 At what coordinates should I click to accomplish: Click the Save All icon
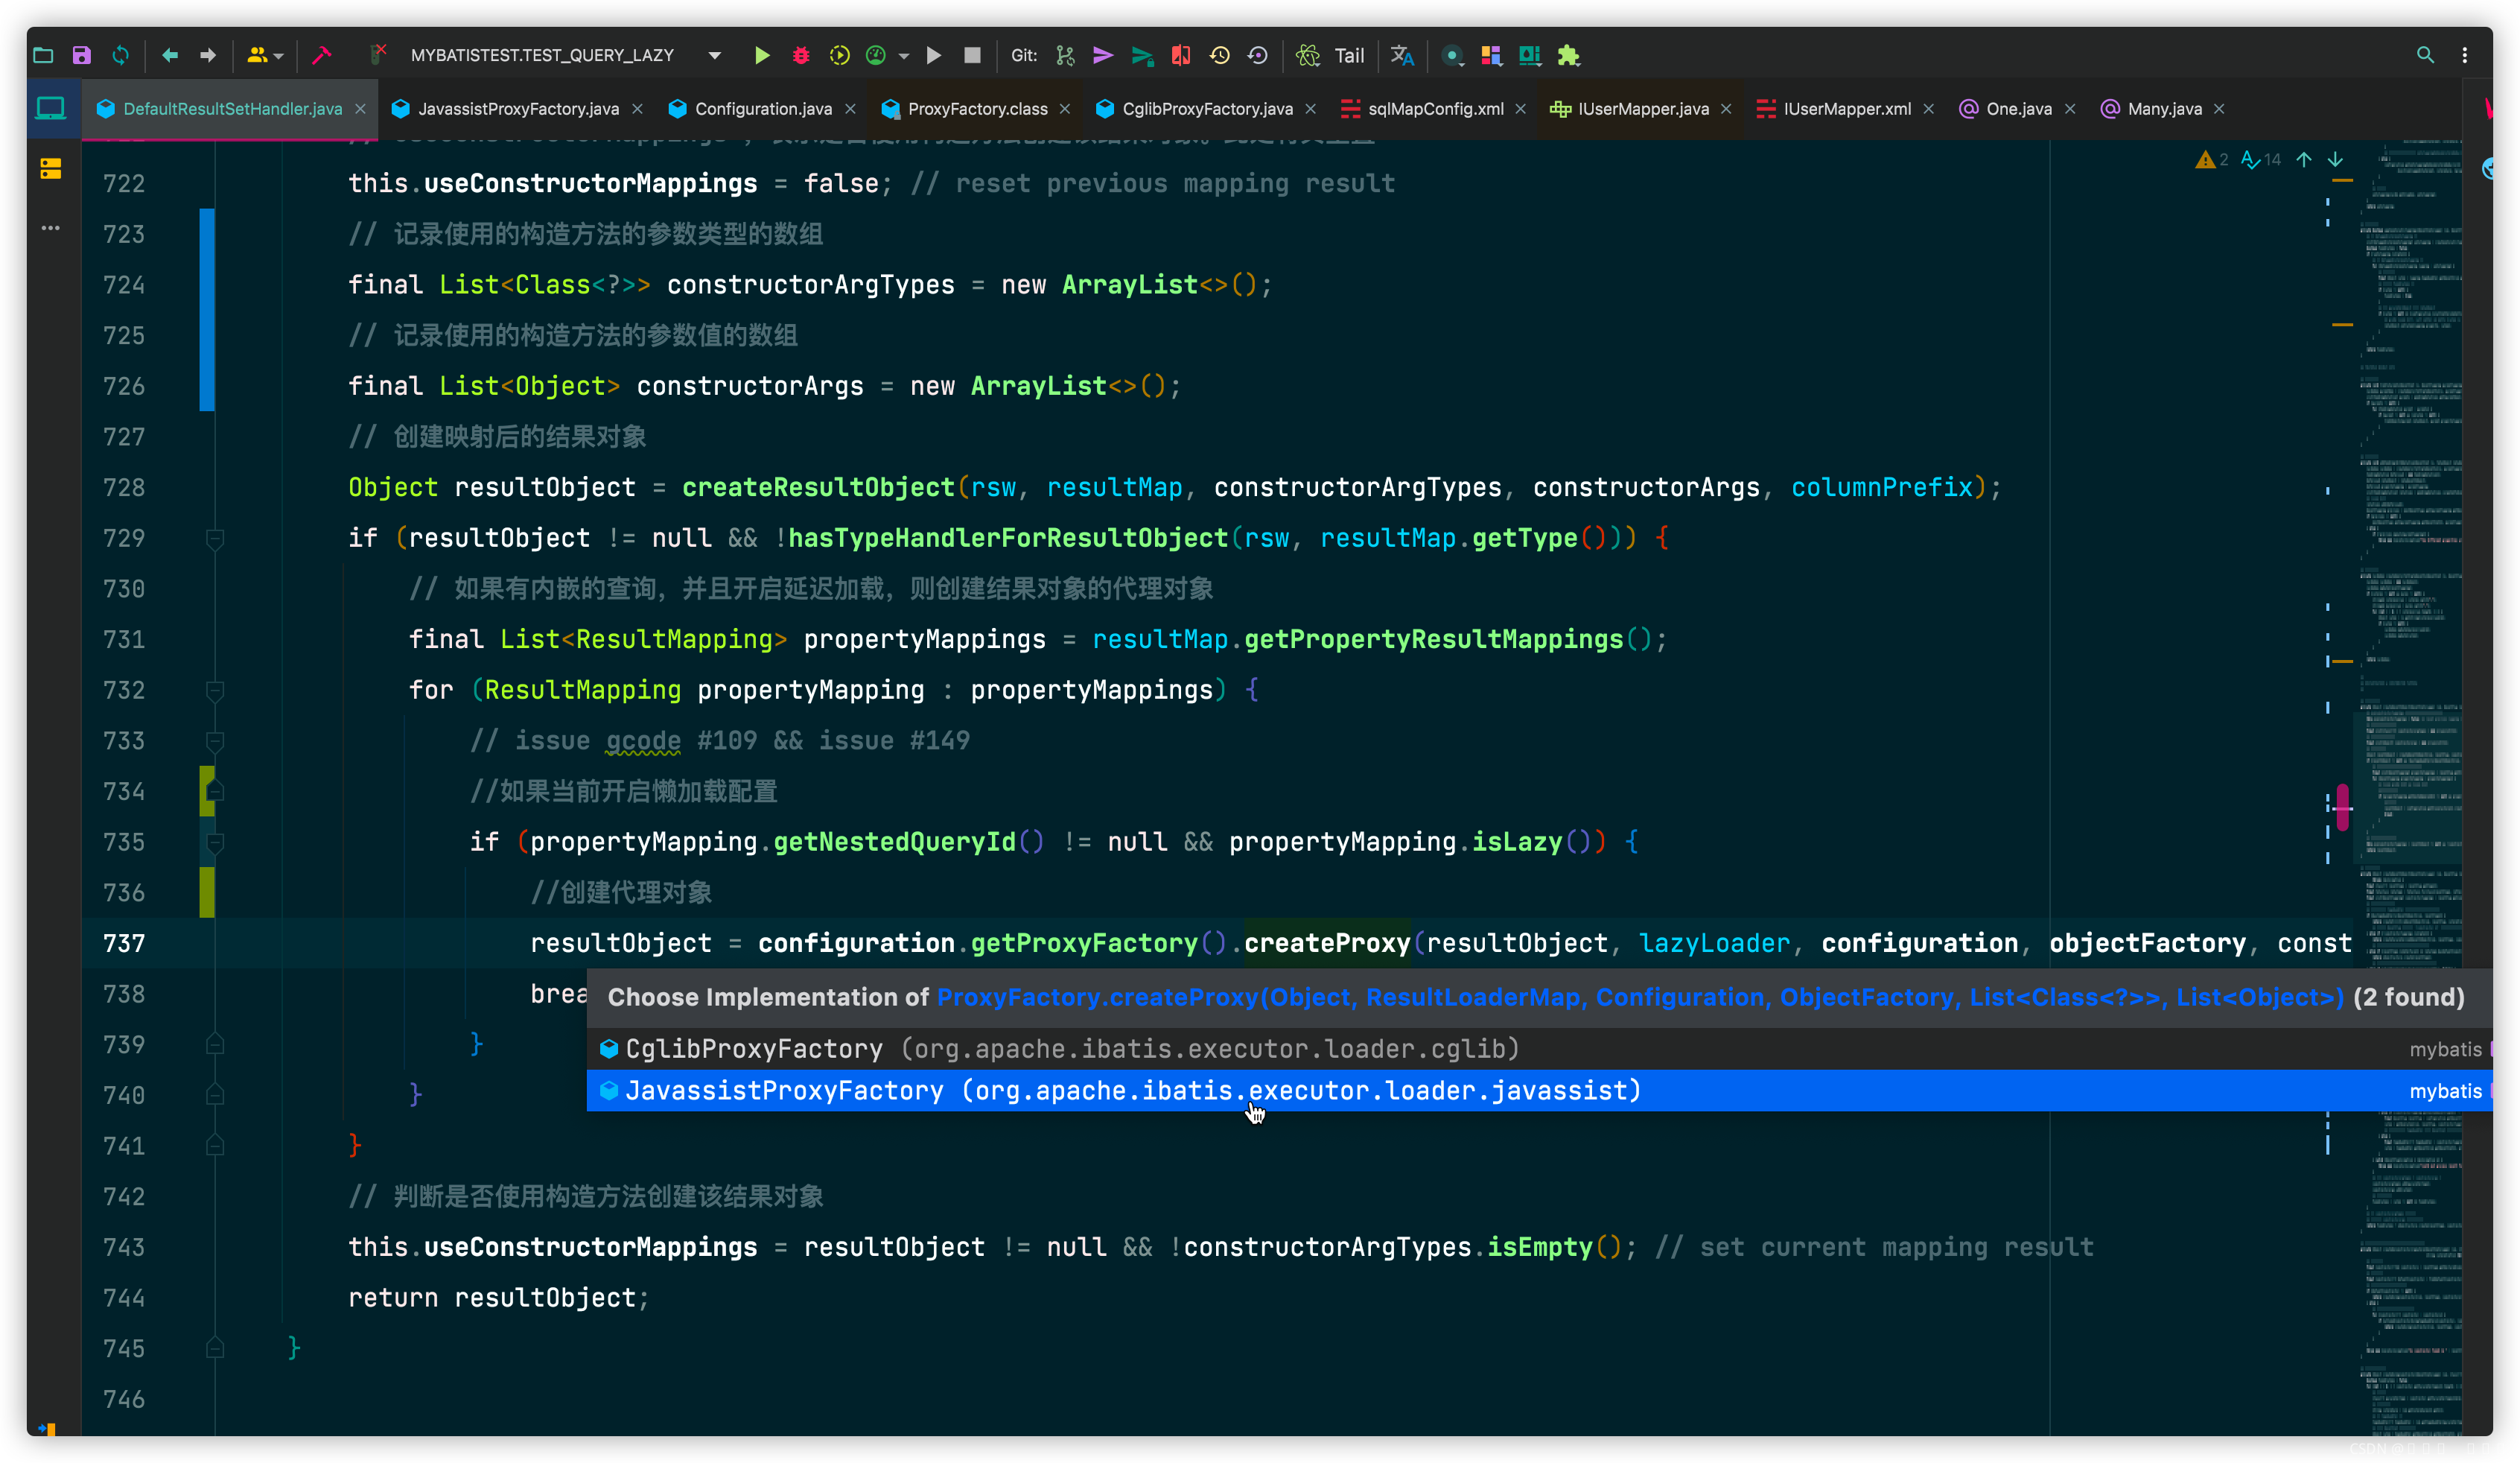click(82, 55)
